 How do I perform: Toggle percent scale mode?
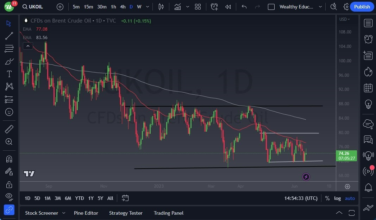pyautogui.click(x=327, y=198)
